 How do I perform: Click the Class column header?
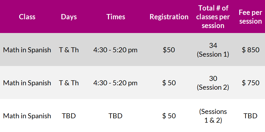(27, 17)
